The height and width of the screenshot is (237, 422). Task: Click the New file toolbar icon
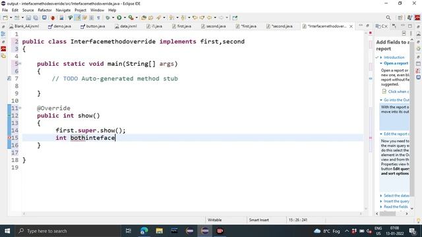click(5, 18)
